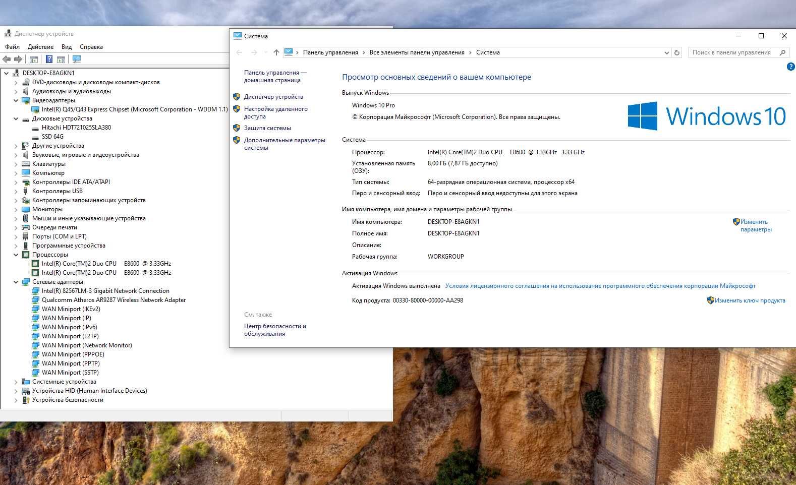Click the Панель управления breadcrumb
This screenshot has width=796, height=485.
tap(330, 52)
